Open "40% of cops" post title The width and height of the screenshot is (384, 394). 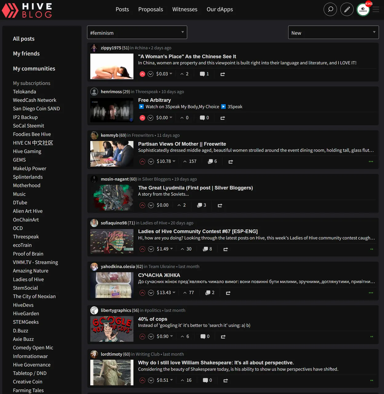click(152, 319)
